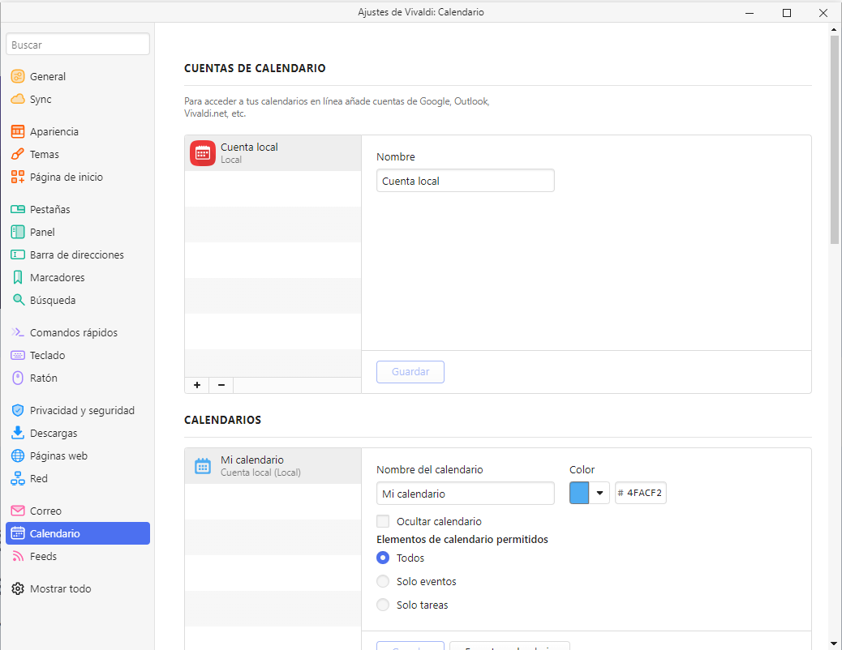This screenshot has height=650, width=842.
Task: Click Mostrar todo in the sidebar
Action: pyautogui.click(x=60, y=588)
